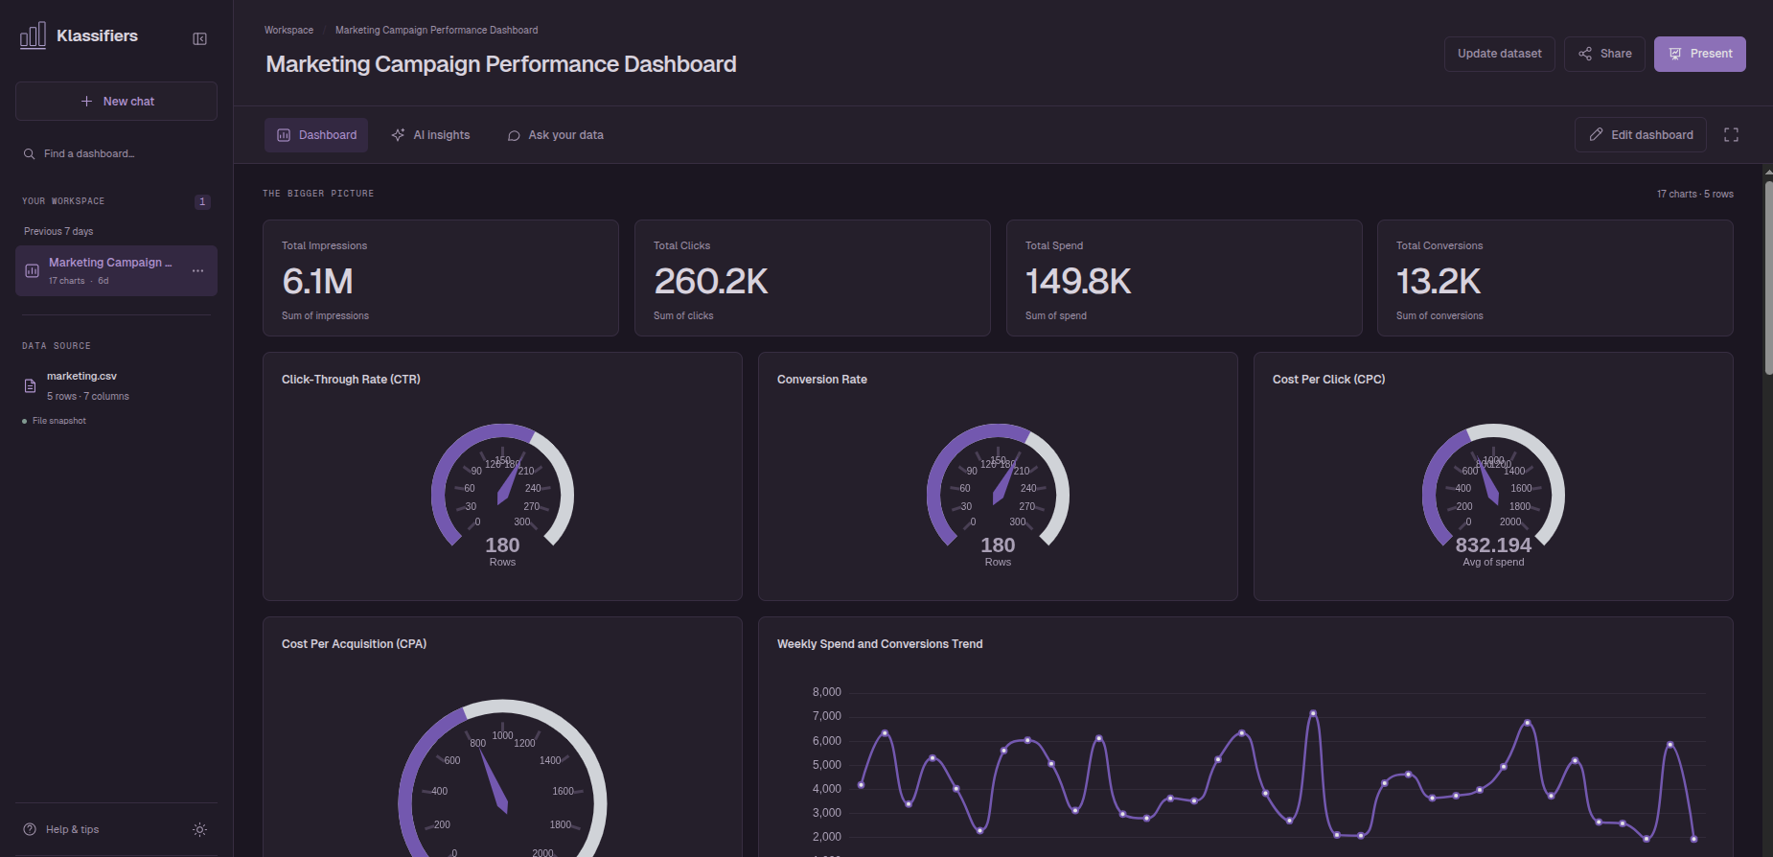
Task: Click the Cost Per Acquisition (CPA) chart title
Action: click(x=354, y=644)
